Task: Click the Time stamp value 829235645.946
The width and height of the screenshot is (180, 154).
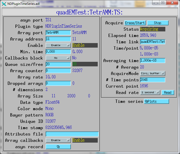Action: (x=58, y=127)
